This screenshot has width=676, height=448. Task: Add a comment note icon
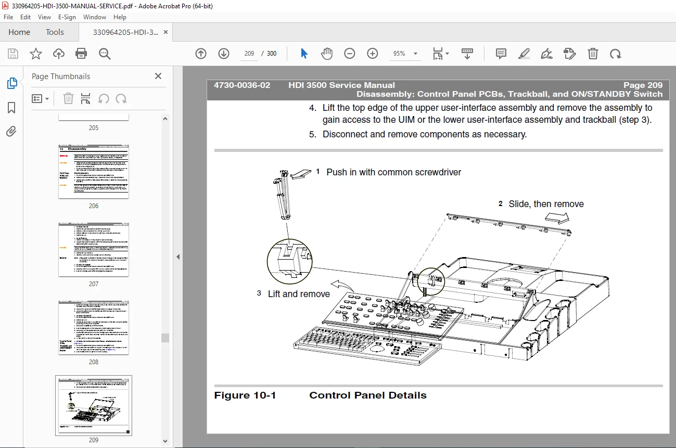pos(501,54)
